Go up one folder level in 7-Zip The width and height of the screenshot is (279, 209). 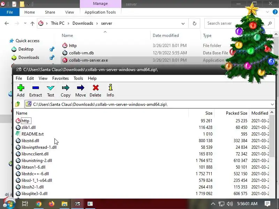(18, 104)
